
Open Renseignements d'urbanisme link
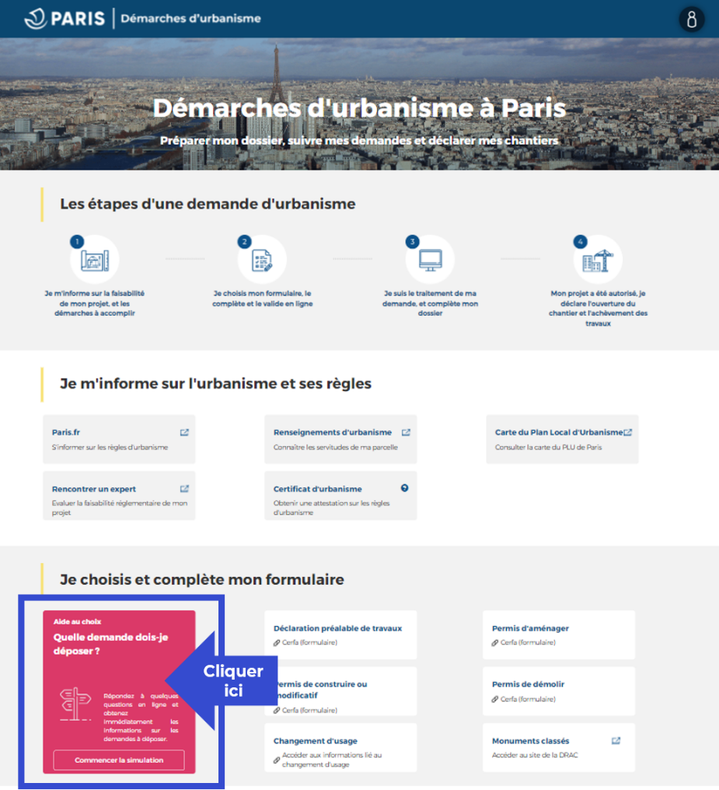click(x=333, y=432)
